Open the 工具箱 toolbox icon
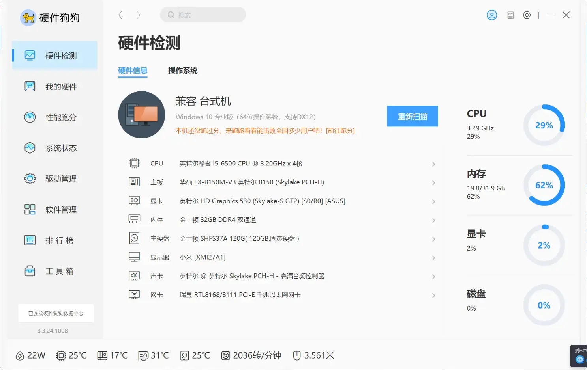The image size is (587, 370). tap(30, 271)
